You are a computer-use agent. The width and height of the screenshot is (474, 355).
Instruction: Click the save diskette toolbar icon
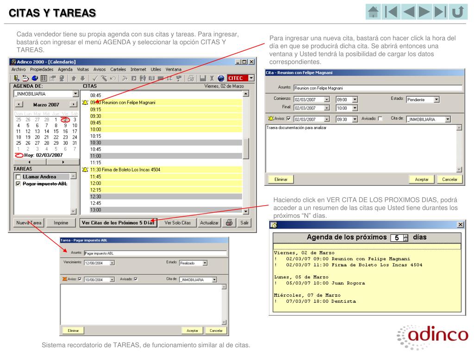[x=203, y=79]
